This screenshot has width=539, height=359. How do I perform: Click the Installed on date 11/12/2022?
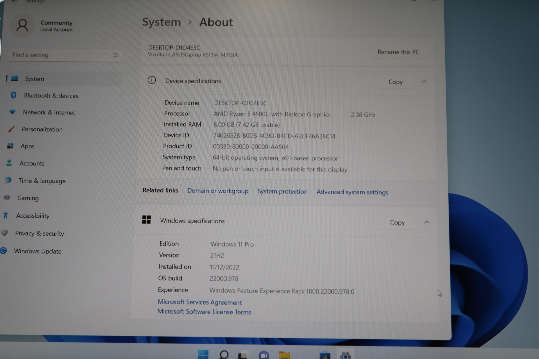[x=224, y=267]
